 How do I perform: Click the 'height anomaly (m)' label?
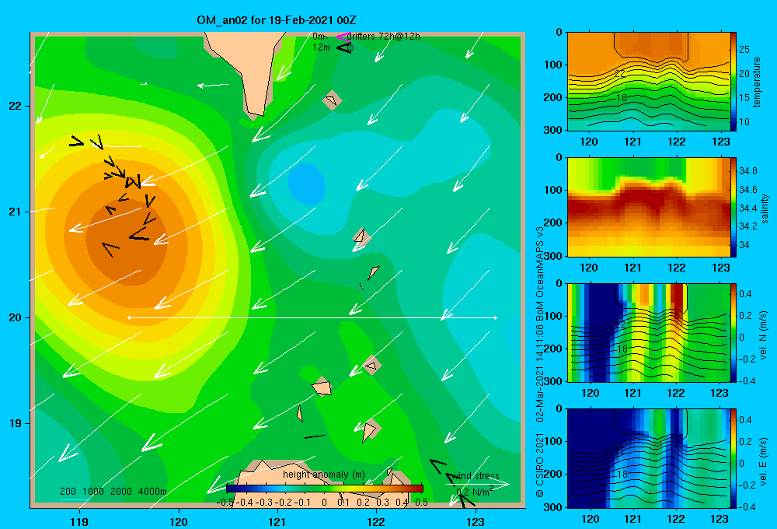click(x=323, y=475)
